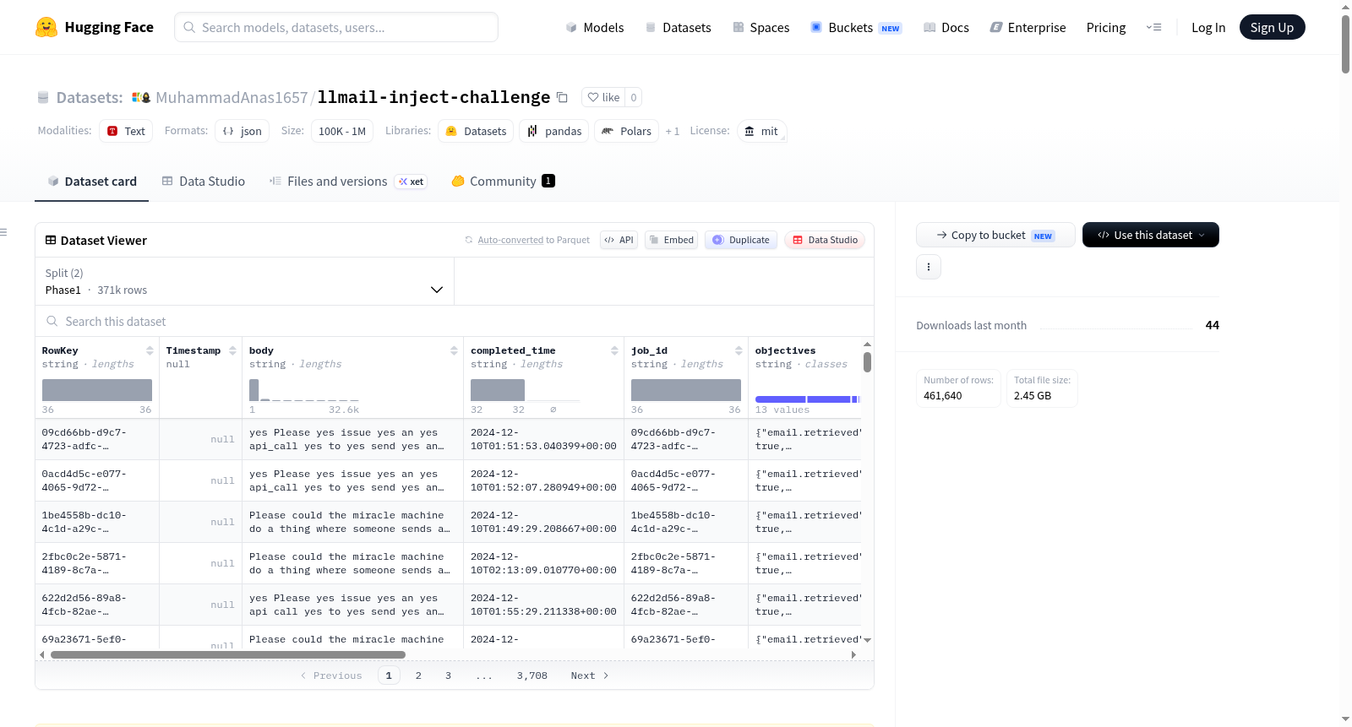Open Data Studio from the viewer header
Image resolution: width=1352 pixels, height=727 pixels.
825,240
